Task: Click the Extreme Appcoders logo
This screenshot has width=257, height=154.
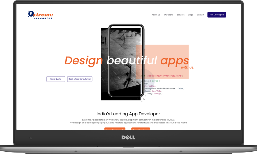Action: click(x=40, y=15)
